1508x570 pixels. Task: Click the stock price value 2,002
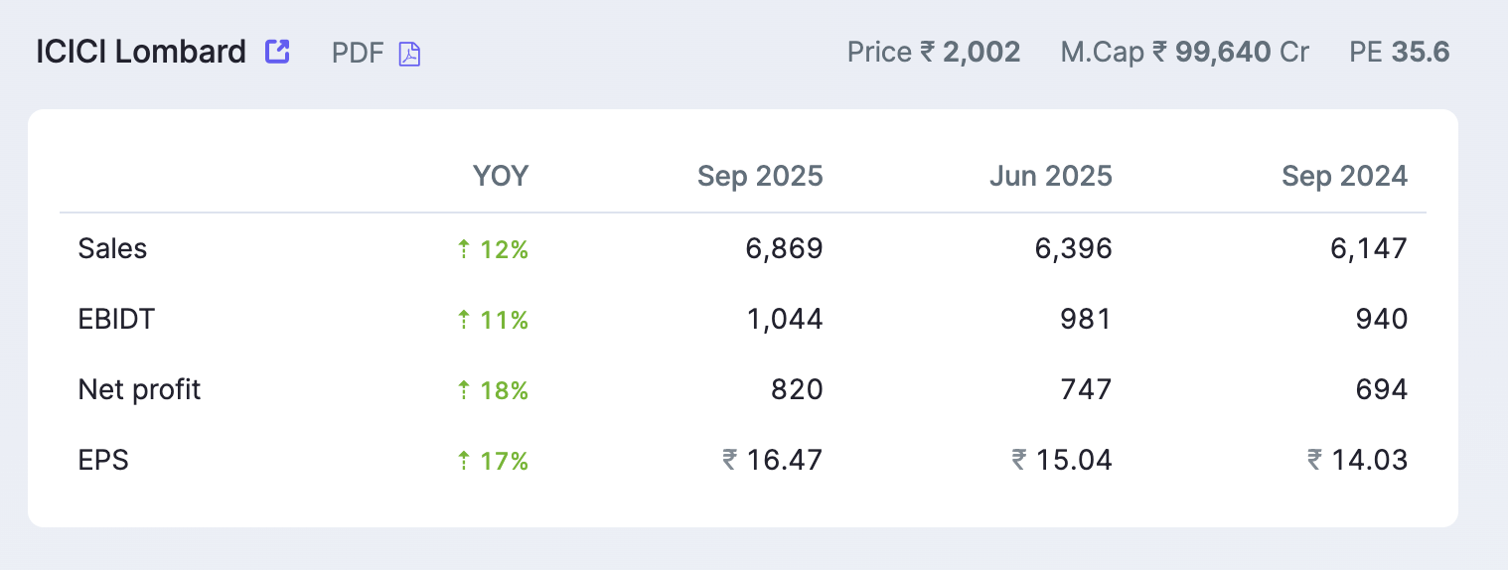980,53
